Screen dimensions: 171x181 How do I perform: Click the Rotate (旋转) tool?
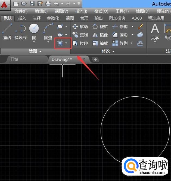[x=100, y=27]
